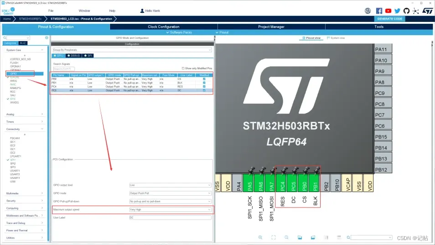Switch to Clock Configuration tab
Viewport: 435px width, 245px height.
coord(164,26)
